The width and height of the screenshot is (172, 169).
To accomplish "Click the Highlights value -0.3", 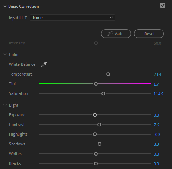I will coord(157,135).
